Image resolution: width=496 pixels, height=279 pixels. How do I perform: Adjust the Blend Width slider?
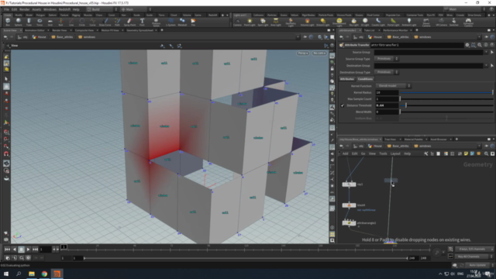(x=446, y=112)
